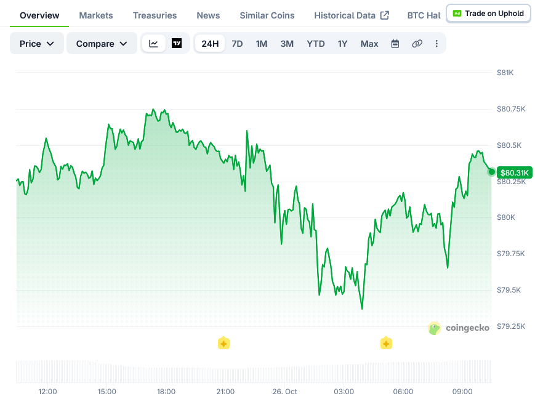
Task: Click the $79.25K axis label
Action: click(x=511, y=326)
